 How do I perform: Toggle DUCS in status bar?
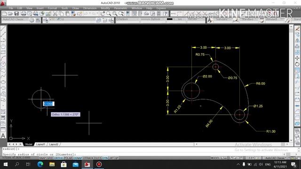[98, 158]
